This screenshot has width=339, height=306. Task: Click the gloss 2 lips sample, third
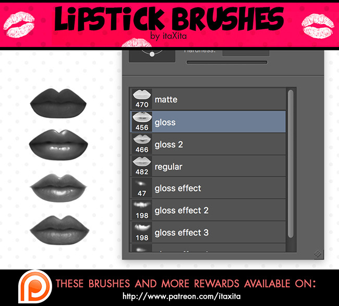click(58, 188)
